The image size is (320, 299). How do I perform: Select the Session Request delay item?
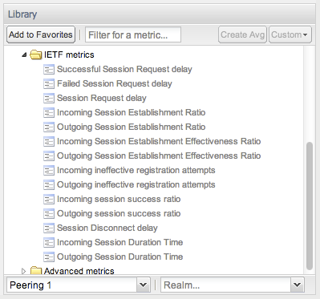(102, 98)
